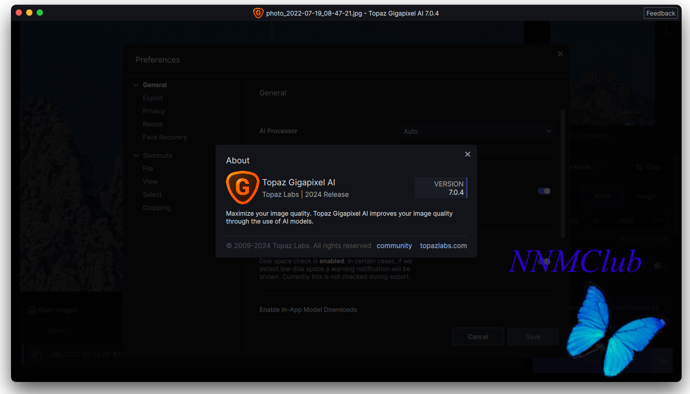Open the community link
The width and height of the screenshot is (690, 394).
394,246
